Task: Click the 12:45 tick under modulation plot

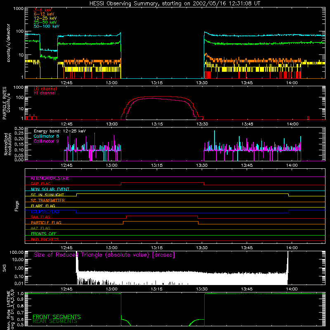Action: pyautogui.click(x=66, y=165)
